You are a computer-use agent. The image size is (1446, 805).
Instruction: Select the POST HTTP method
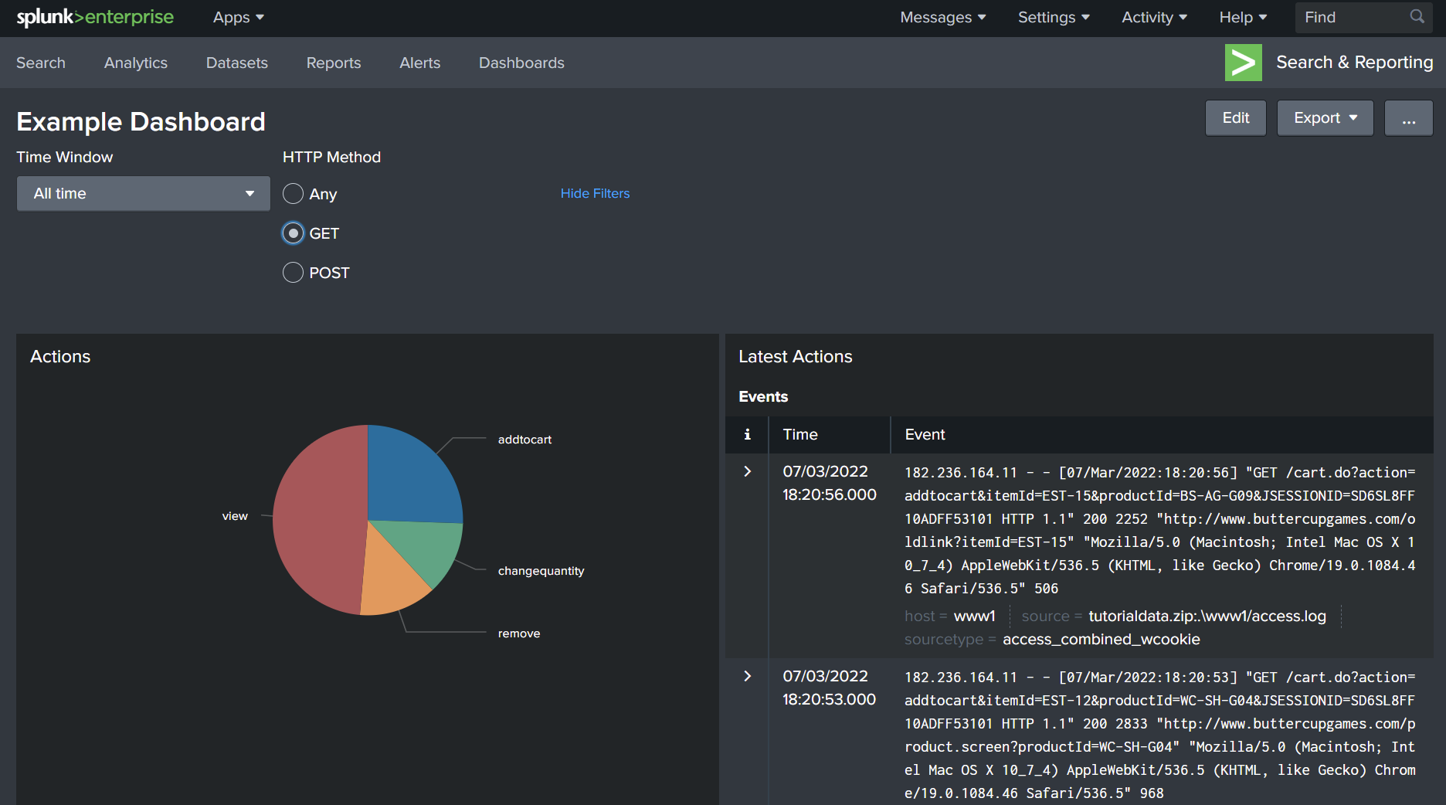[x=293, y=272]
